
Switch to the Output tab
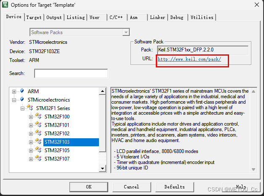54,17
